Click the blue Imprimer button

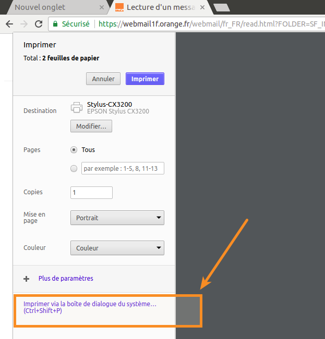click(145, 79)
